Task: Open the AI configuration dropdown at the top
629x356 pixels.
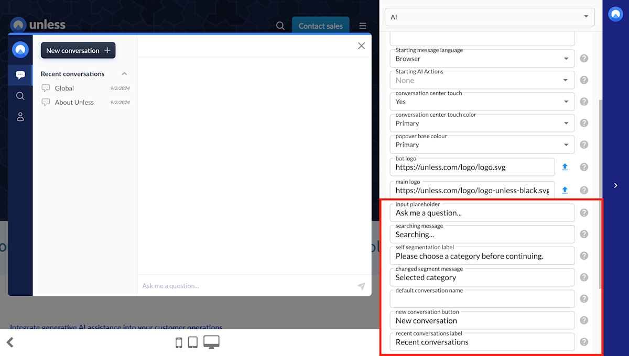Action: click(490, 17)
